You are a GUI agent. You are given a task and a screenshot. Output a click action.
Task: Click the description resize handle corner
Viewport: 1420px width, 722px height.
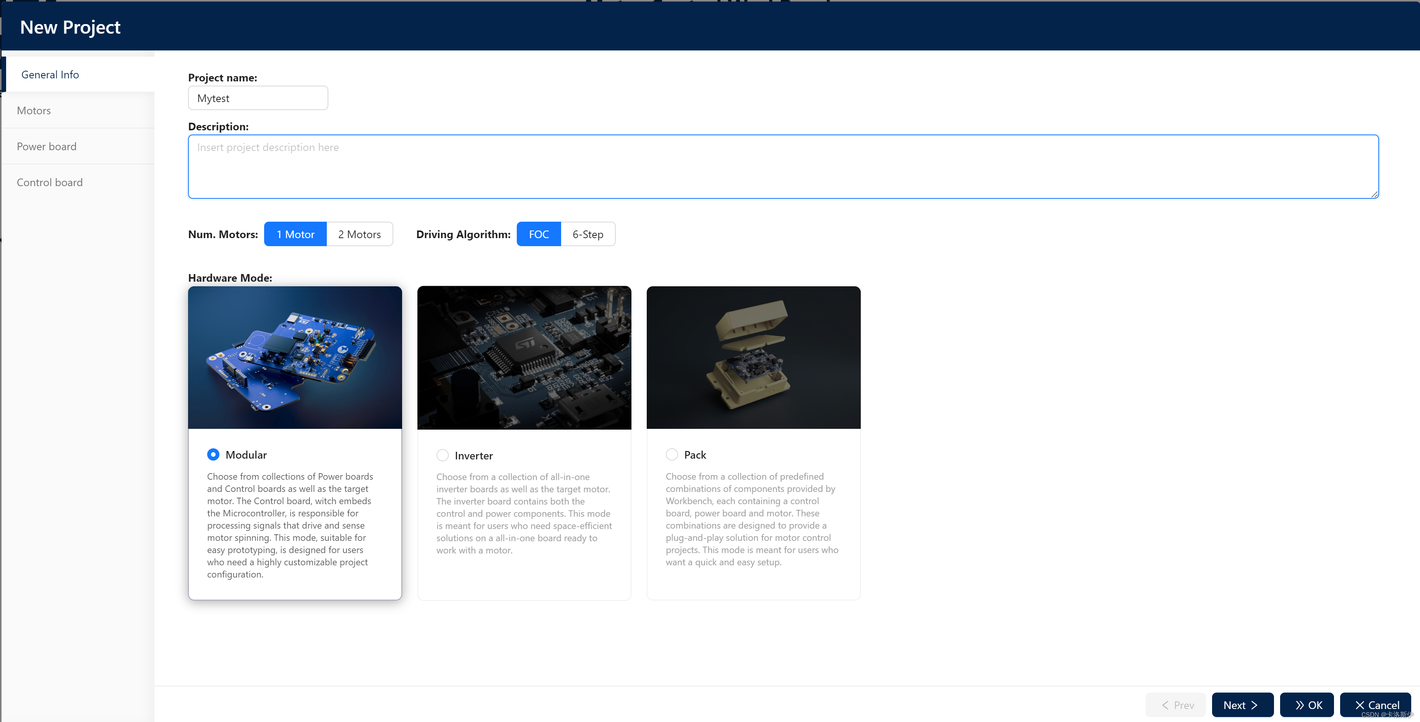pyautogui.click(x=1374, y=194)
